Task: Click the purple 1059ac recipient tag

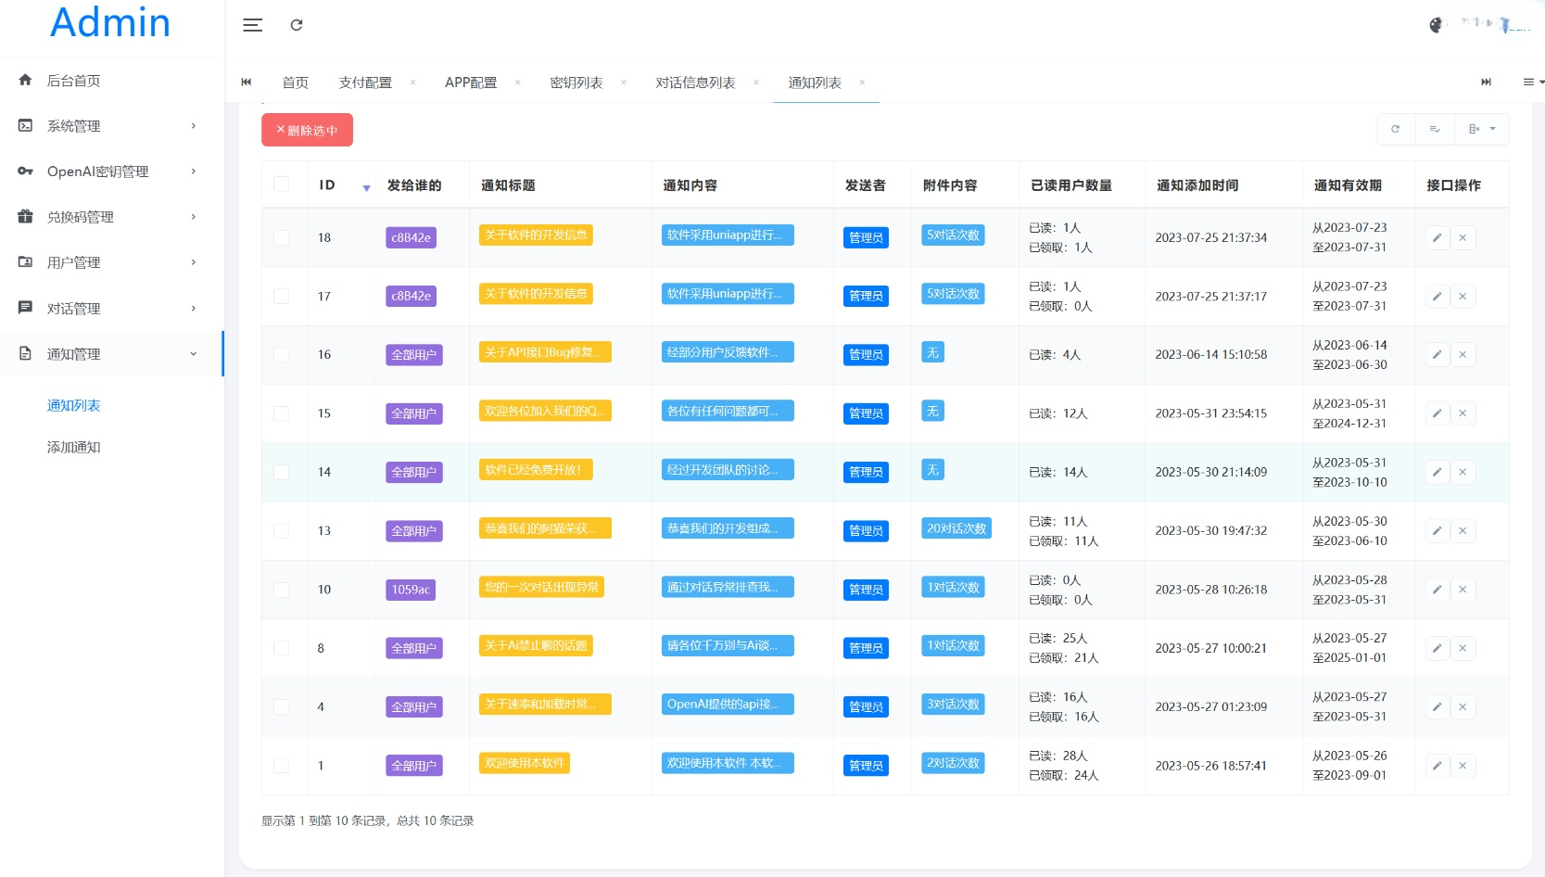Action: pyautogui.click(x=411, y=590)
